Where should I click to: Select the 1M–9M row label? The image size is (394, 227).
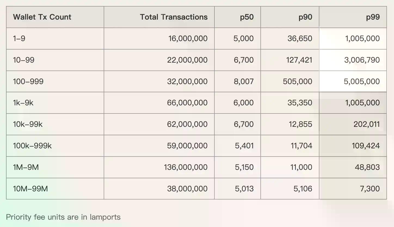(x=26, y=167)
